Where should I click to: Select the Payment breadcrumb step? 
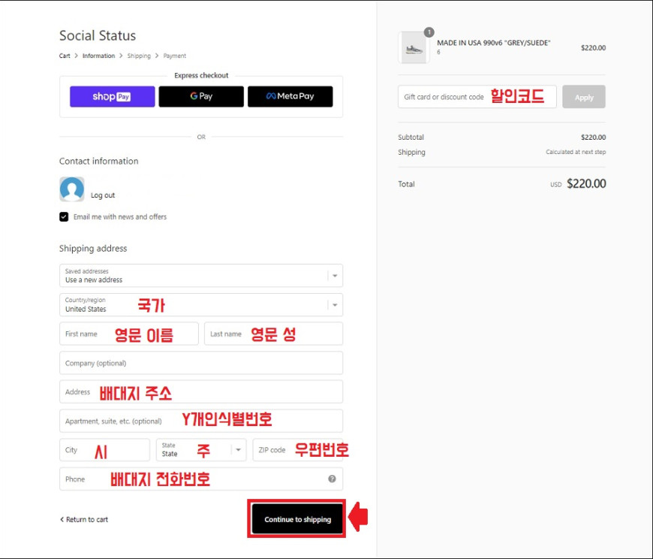coord(174,56)
